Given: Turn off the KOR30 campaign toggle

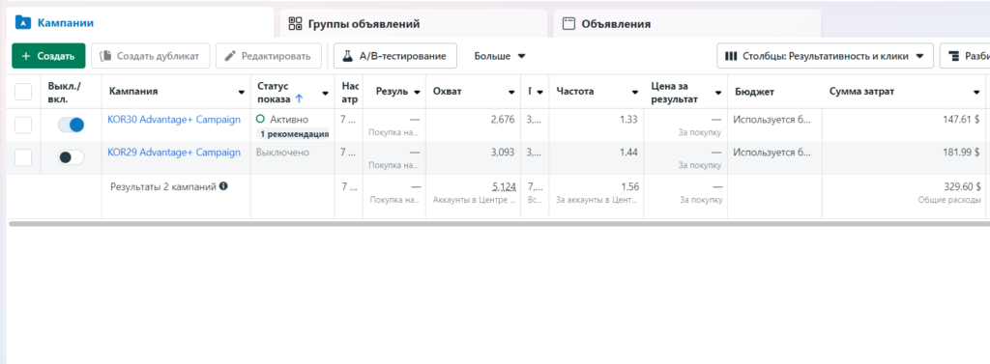Looking at the screenshot, I should (x=71, y=125).
